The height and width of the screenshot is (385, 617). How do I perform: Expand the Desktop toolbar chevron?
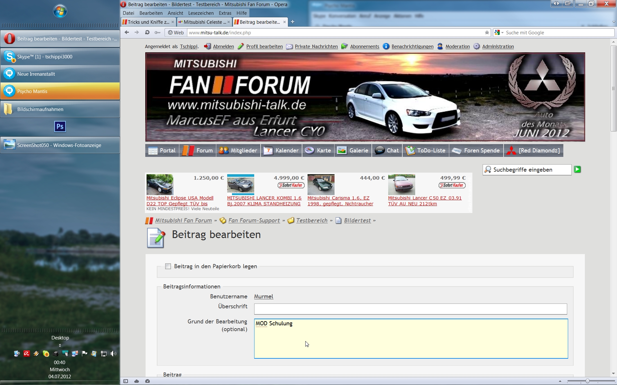60,345
